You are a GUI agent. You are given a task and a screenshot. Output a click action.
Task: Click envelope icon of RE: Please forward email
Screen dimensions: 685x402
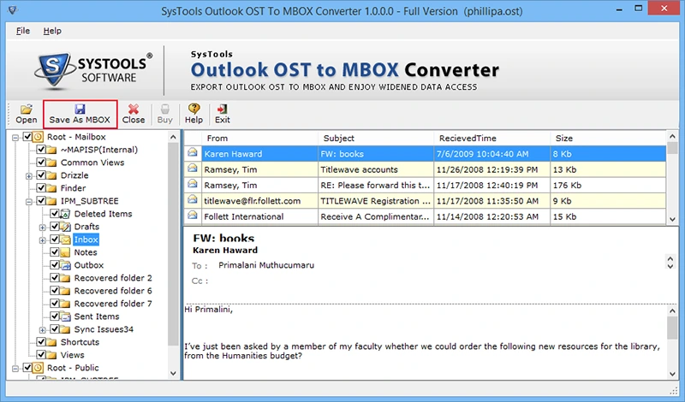click(192, 184)
